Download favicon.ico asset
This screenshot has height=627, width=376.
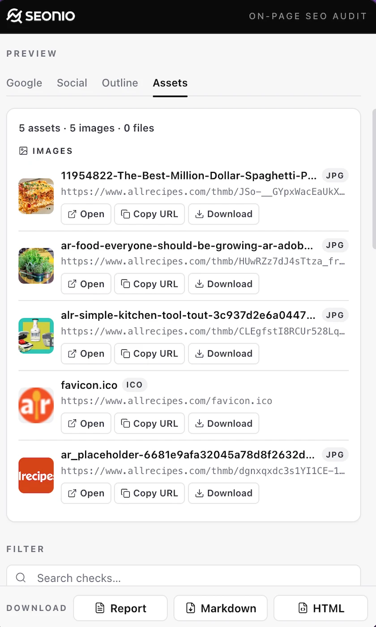[x=224, y=424]
